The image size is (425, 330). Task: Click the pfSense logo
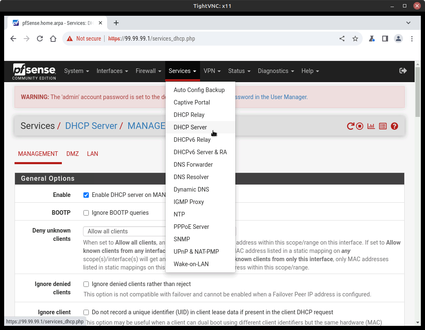tap(34, 71)
